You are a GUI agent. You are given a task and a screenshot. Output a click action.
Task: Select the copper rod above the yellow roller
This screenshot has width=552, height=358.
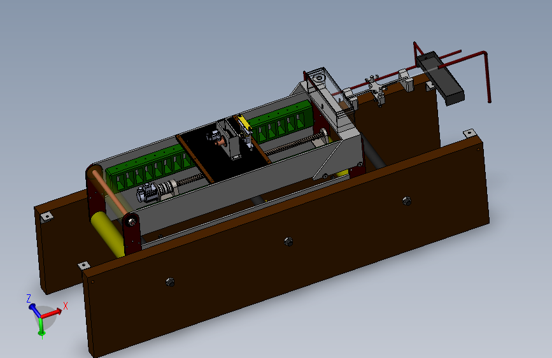(x=109, y=192)
